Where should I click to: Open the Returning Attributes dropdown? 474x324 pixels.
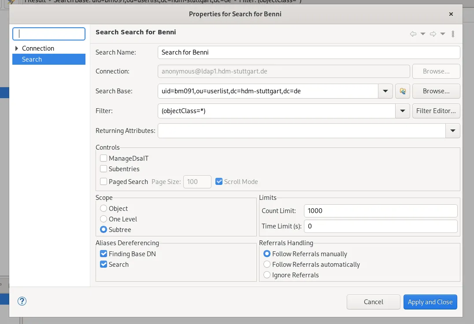pyautogui.click(x=453, y=130)
